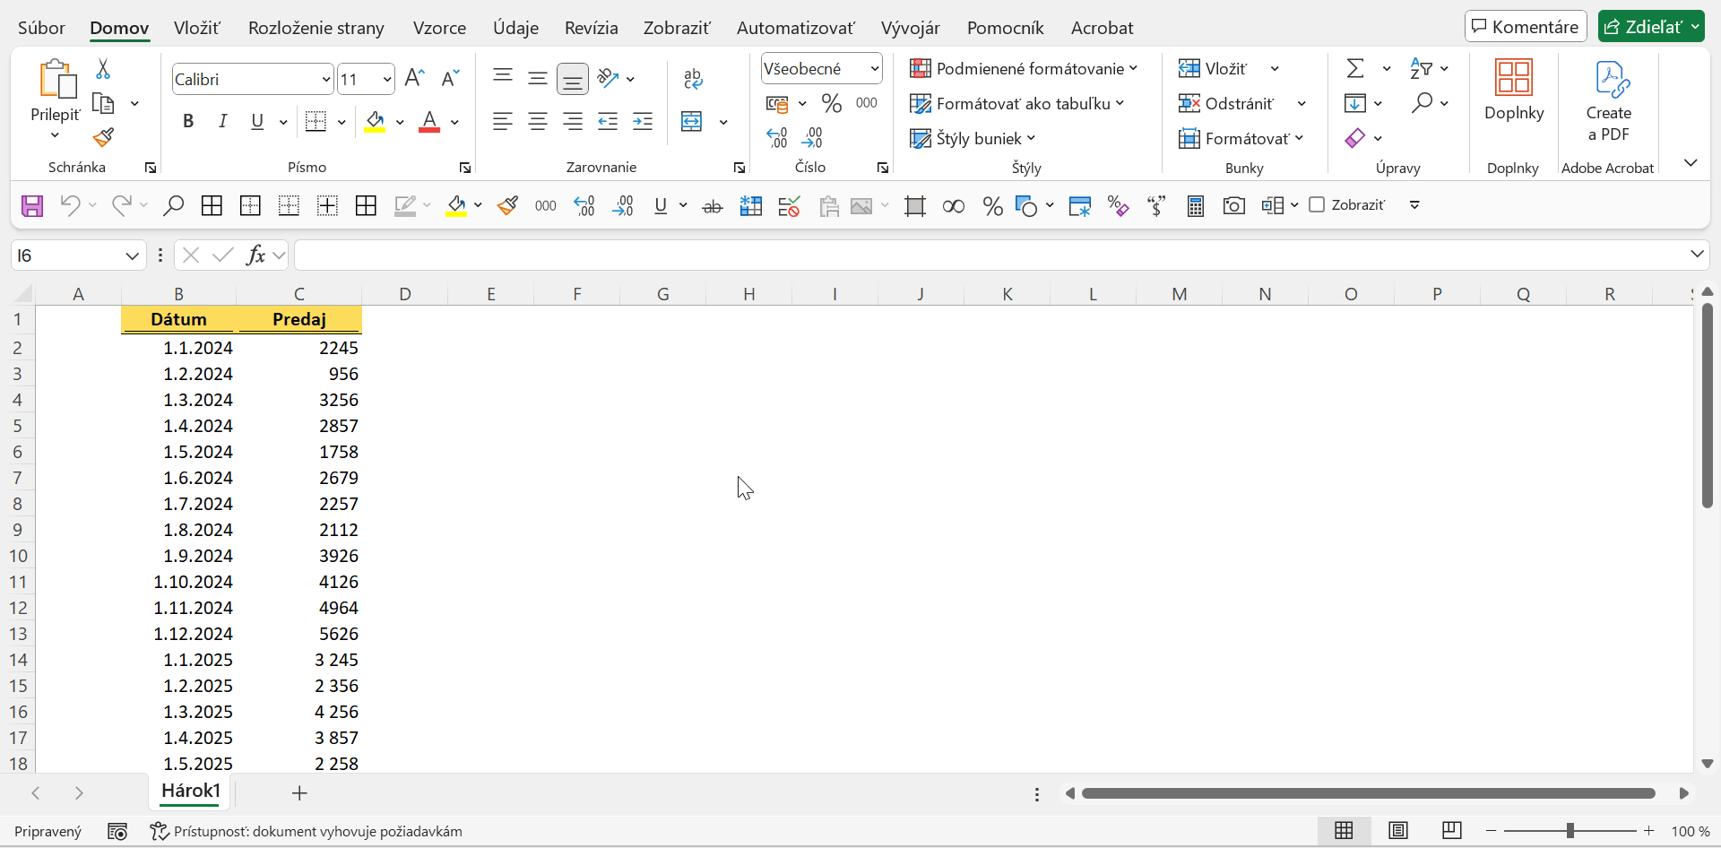Screen dimensions: 1721x848
Task: Toggle the Zobraziť checkbox on the toolbar
Action: (x=1318, y=204)
